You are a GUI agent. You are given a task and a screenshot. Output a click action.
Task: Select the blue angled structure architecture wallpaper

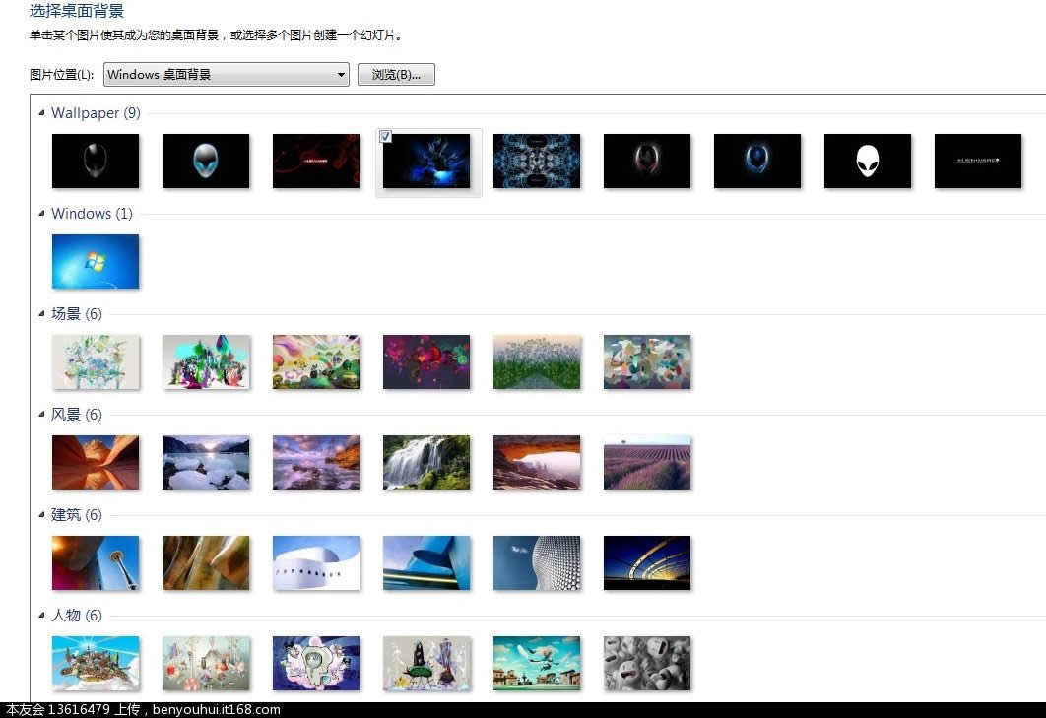[x=426, y=563]
